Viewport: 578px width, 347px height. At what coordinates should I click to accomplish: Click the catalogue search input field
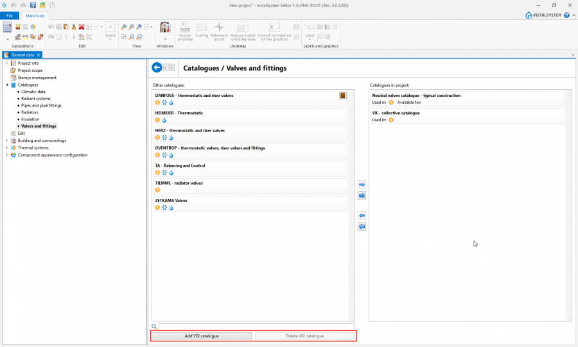(x=256, y=326)
